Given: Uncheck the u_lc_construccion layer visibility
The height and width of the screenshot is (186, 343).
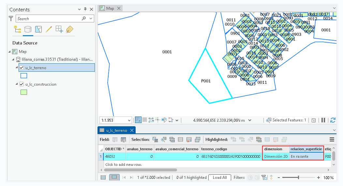Looking at the screenshot, I should click(x=22, y=84).
